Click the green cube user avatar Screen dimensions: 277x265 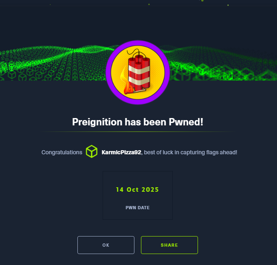click(x=92, y=151)
